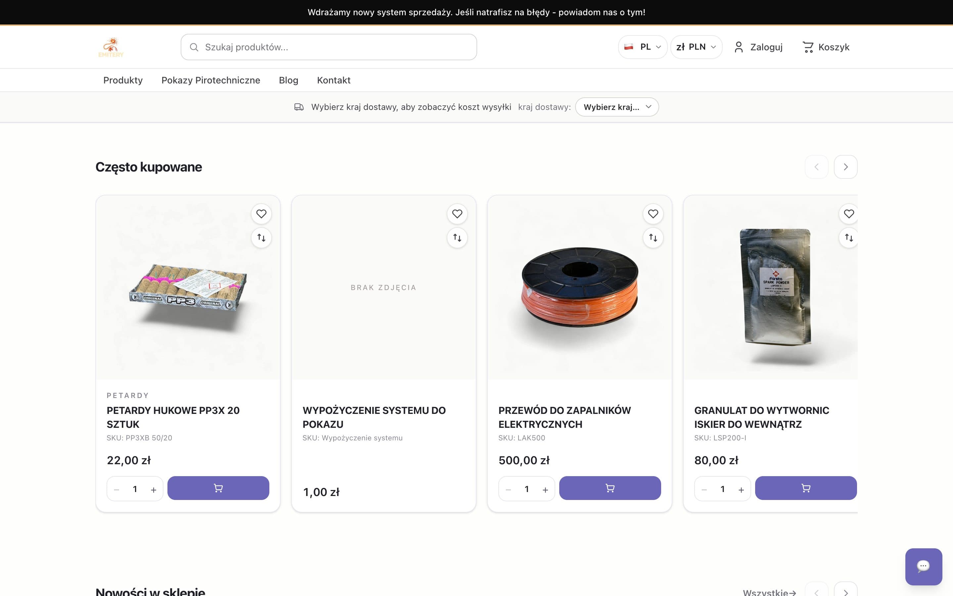Click the orange wire spool product image
This screenshot has height=596, width=953.
coord(580,287)
